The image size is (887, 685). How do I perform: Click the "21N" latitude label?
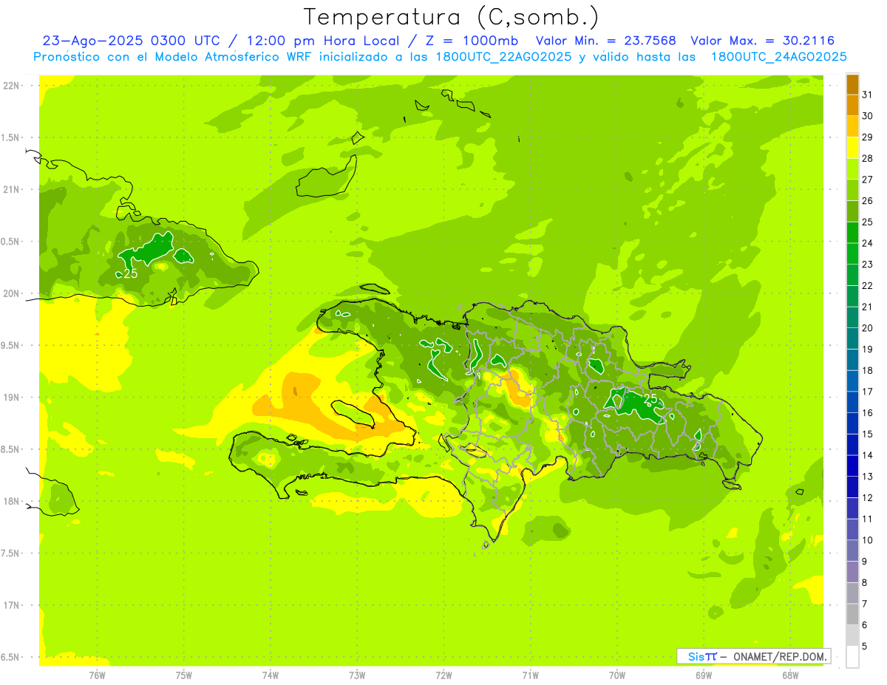(x=10, y=189)
